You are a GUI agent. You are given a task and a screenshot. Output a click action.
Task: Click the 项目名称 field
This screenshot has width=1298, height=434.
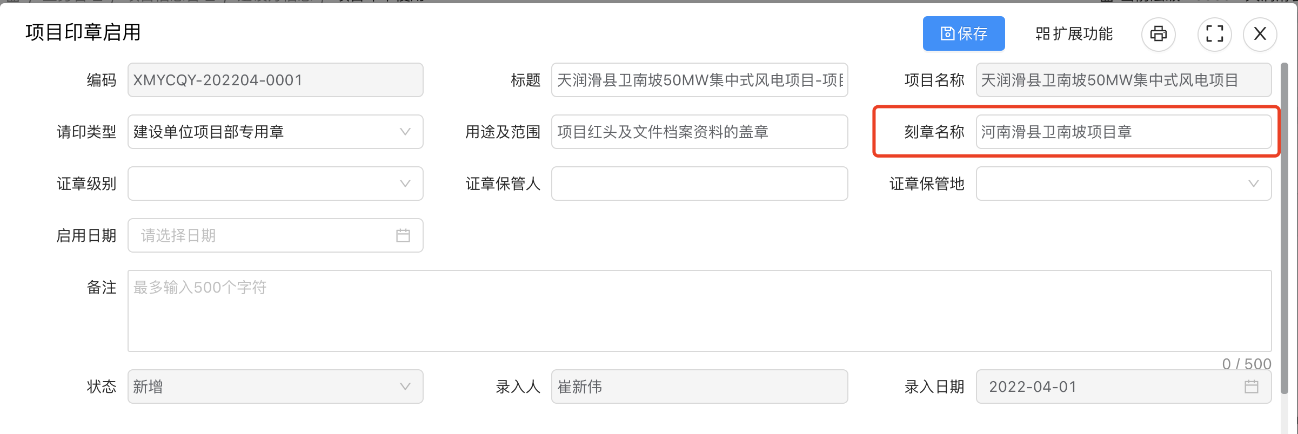[1123, 80]
